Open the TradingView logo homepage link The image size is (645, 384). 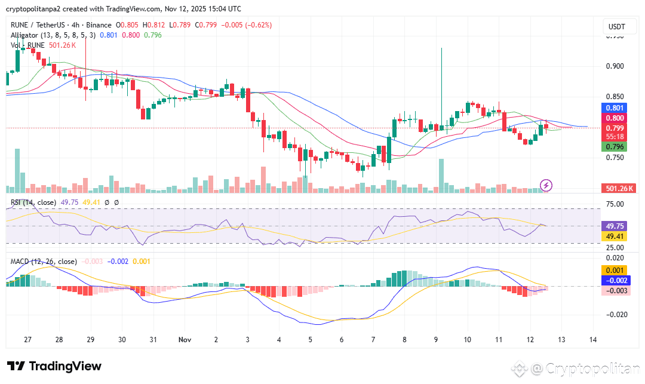[x=54, y=365]
